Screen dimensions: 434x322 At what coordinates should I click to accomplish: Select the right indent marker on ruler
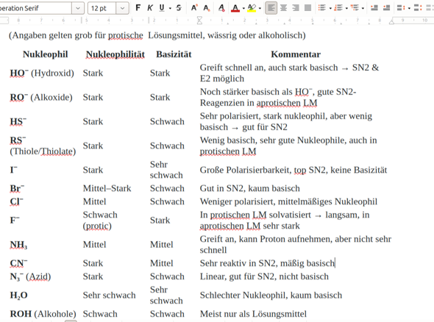(391, 21)
